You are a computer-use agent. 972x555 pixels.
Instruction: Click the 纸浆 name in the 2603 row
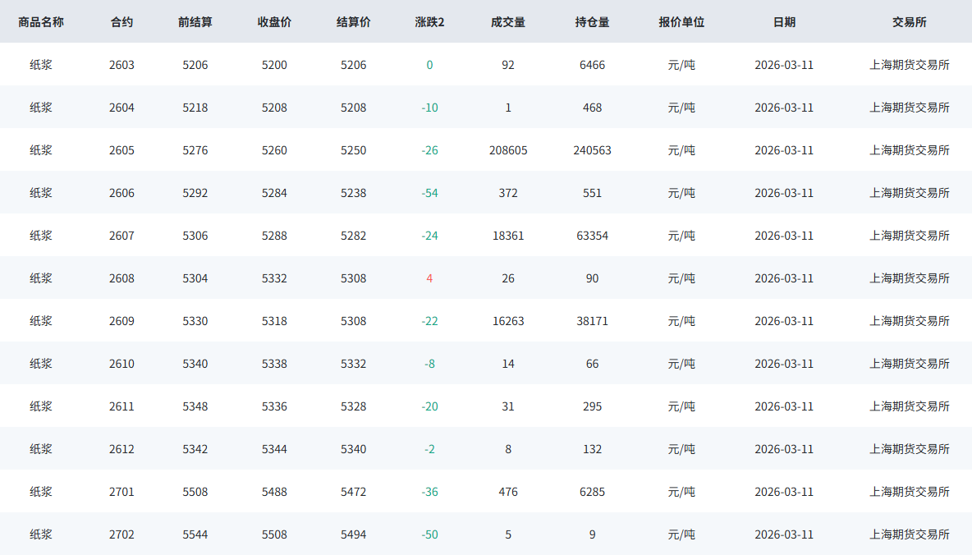click(41, 65)
